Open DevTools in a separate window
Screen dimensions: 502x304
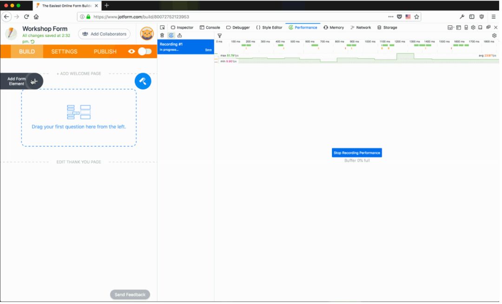point(488,27)
